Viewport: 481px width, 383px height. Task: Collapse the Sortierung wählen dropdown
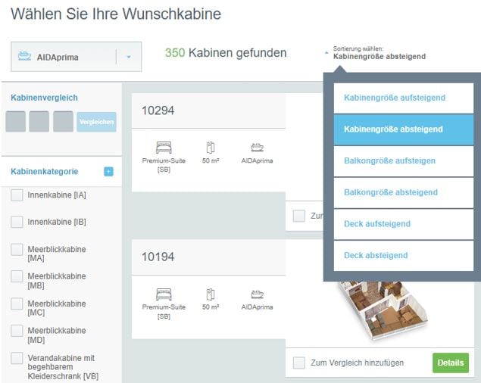(327, 52)
